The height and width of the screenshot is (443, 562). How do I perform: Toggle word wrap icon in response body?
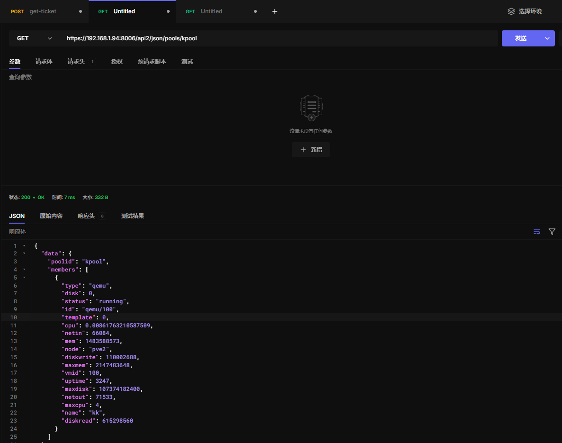coord(537,232)
